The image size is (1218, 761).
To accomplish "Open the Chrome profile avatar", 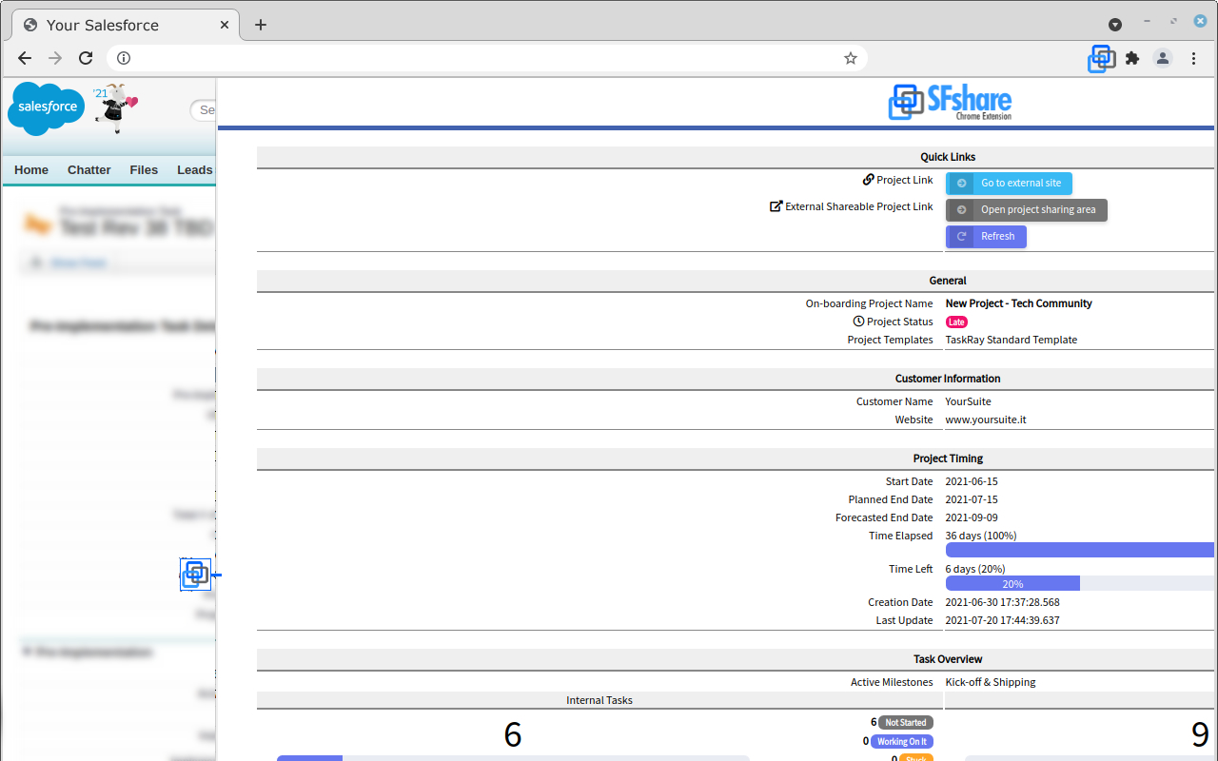I will pos(1163,58).
